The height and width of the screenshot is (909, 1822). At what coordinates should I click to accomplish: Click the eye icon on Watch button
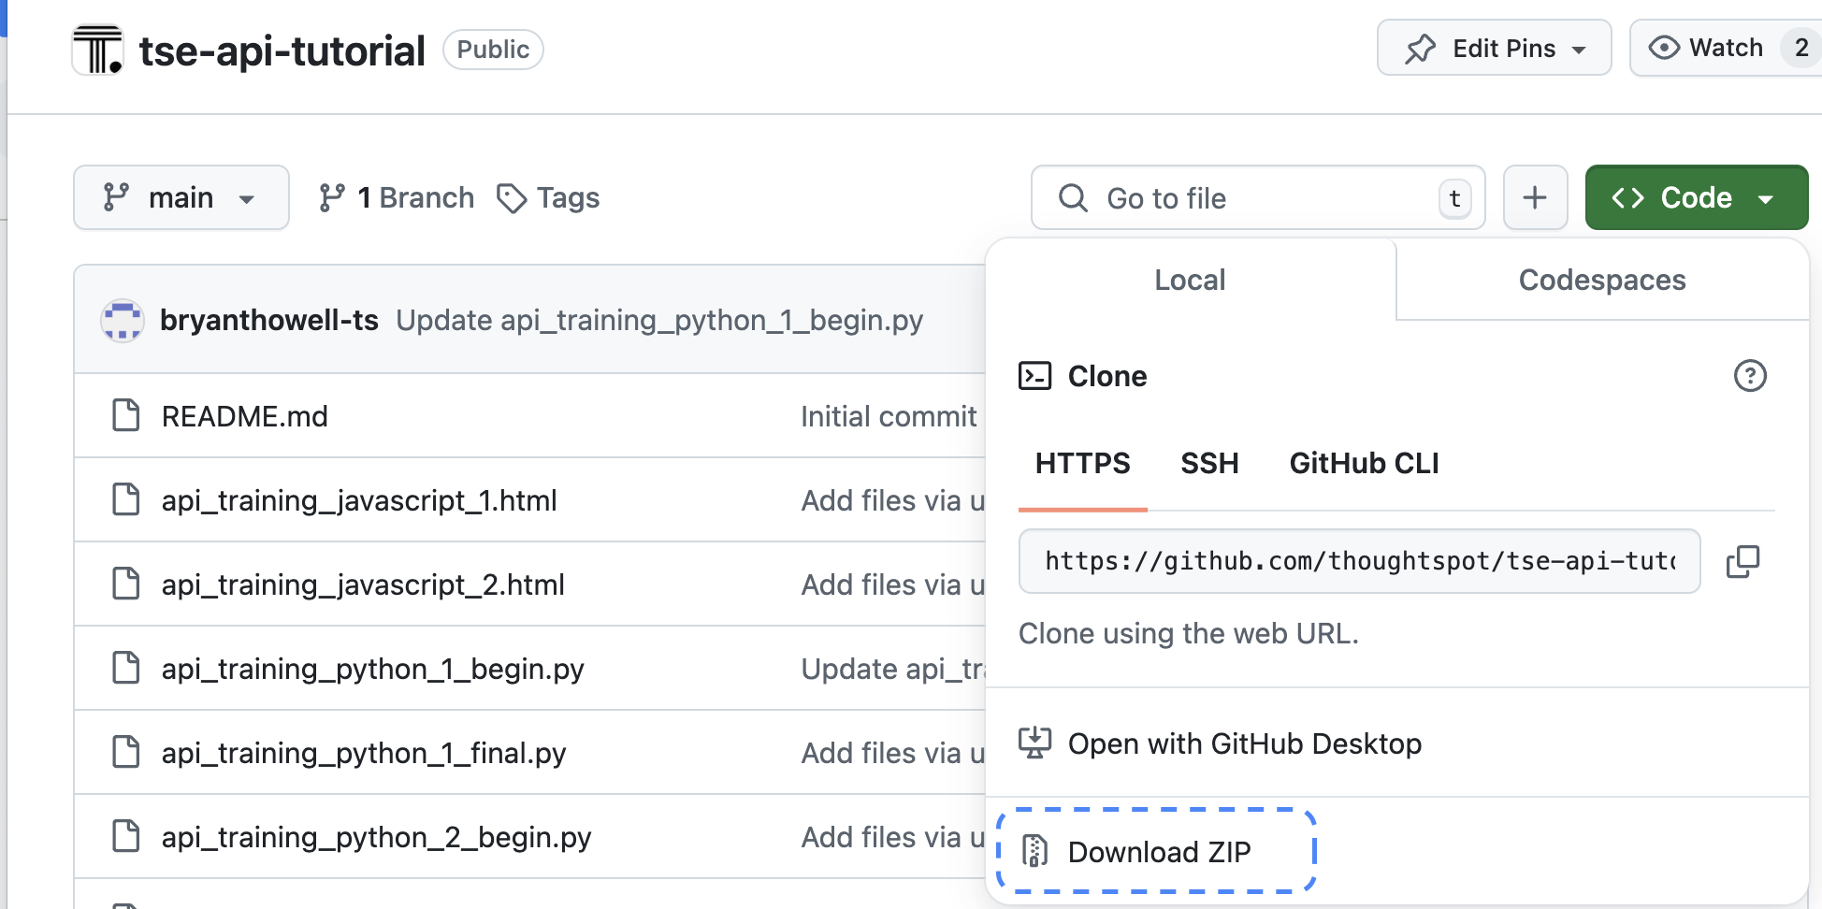tap(1664, 48)
